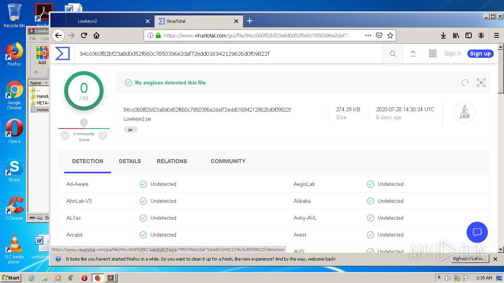
Task: Click the Antiy-AVL engine name
Action: tap(305, 218)
